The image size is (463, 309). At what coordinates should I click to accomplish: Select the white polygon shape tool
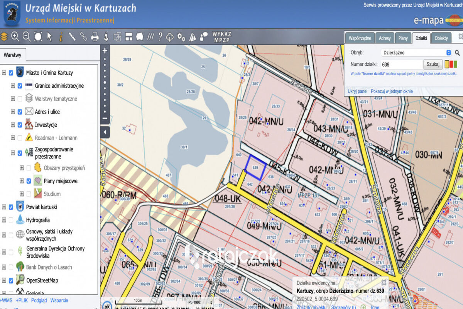click(x=140, y=37)
